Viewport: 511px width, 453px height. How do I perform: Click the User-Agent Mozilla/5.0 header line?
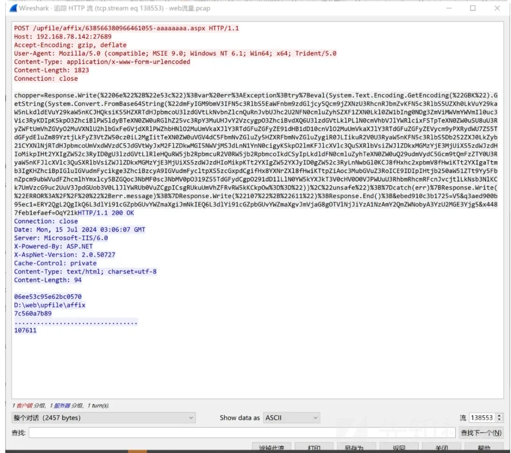[175, 53]
